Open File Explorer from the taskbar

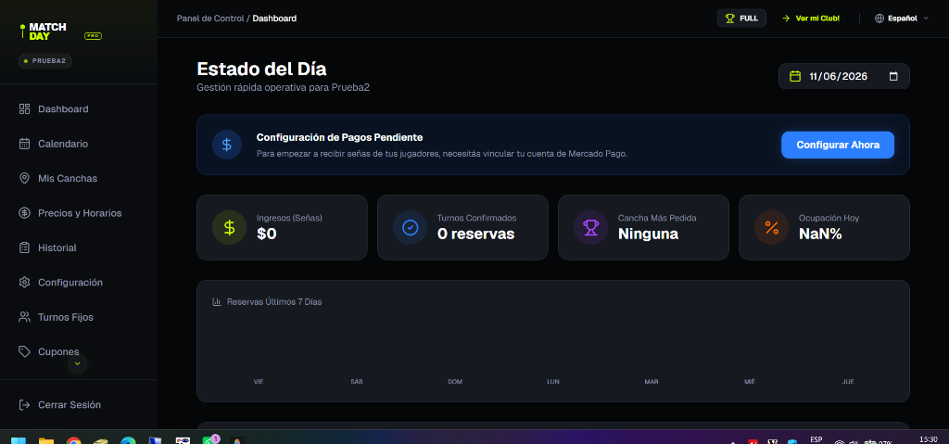click(46, 440)
